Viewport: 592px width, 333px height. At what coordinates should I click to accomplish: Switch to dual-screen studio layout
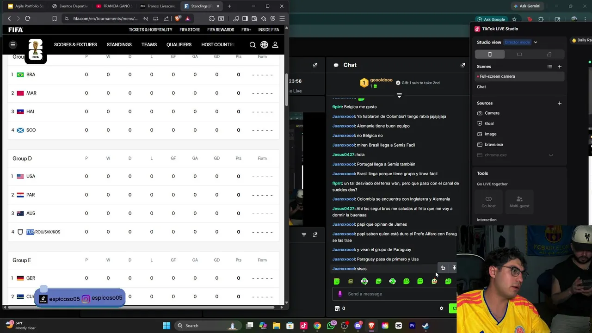coord(549,55)
